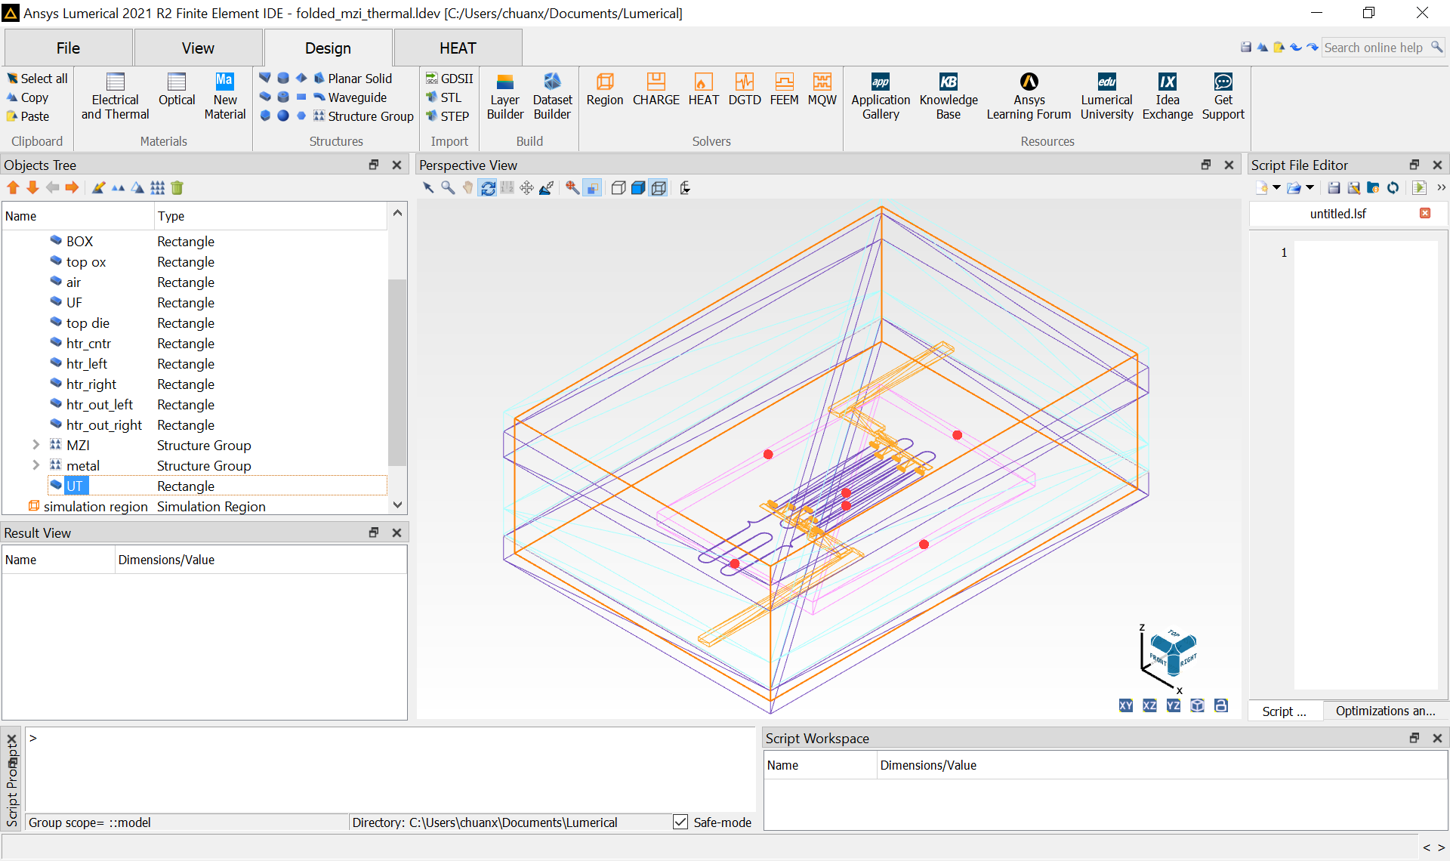The image size is (1450, 861).
Task: Toggle the wireframe cube display mode
Action: click(659, 188)
